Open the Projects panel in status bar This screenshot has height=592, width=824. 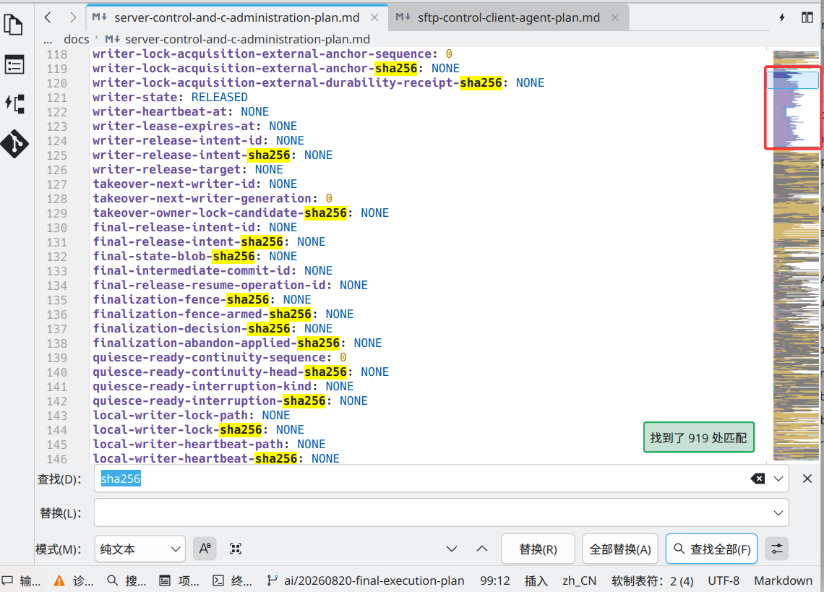179,580
